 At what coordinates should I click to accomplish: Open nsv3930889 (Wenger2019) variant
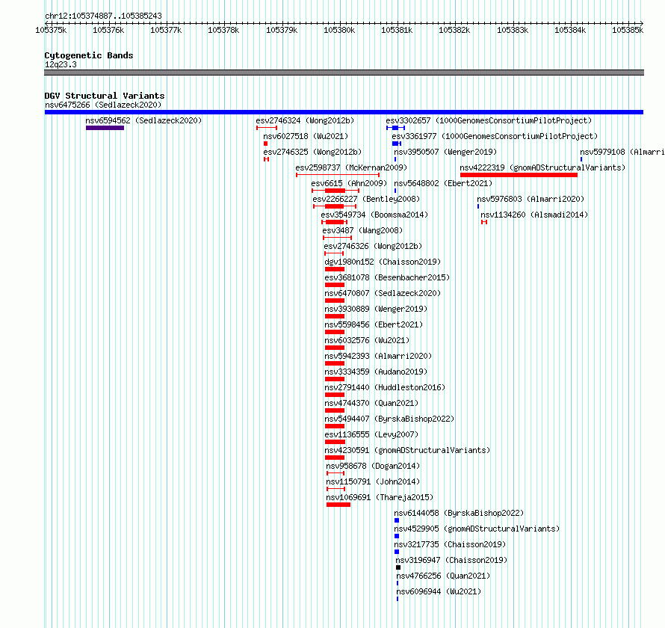(x=376, y=309)
